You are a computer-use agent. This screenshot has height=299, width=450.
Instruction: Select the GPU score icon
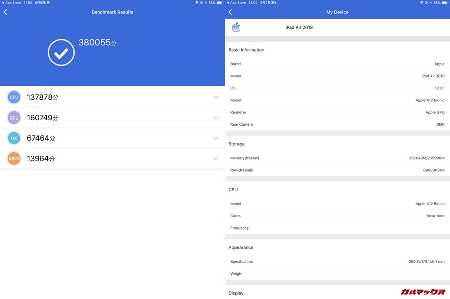(13, 118)
